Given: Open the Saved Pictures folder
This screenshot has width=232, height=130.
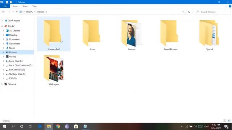Looking at the screenshot, I should pos(170,34).
